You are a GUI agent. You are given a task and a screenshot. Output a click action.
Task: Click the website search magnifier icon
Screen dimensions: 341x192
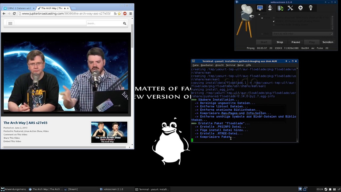[124, 23]
